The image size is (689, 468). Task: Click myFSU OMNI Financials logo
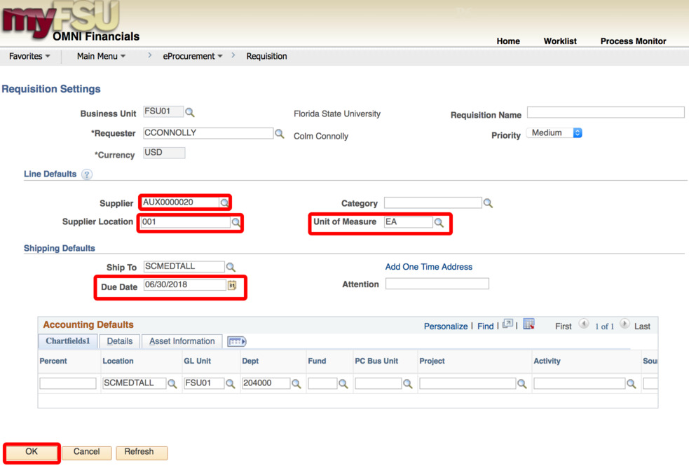point(70,22)
